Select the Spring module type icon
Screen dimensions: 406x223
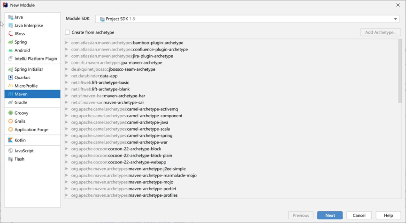point(10,42)
